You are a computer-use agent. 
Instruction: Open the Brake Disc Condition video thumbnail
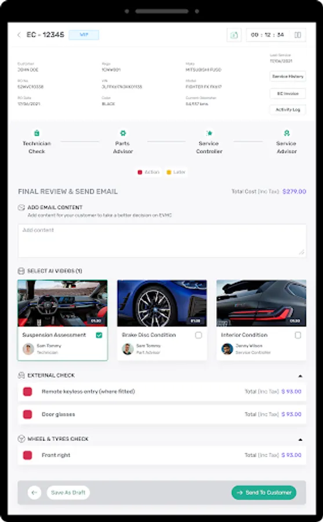[162, 303]
